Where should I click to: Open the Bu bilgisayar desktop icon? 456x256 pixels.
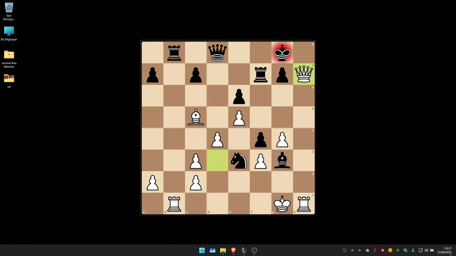click(9, 34)
